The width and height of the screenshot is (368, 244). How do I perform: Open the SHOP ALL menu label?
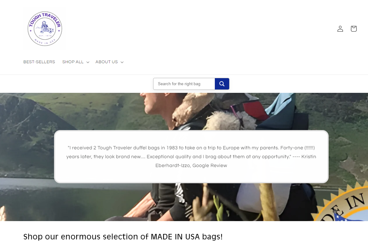point(73,62)
